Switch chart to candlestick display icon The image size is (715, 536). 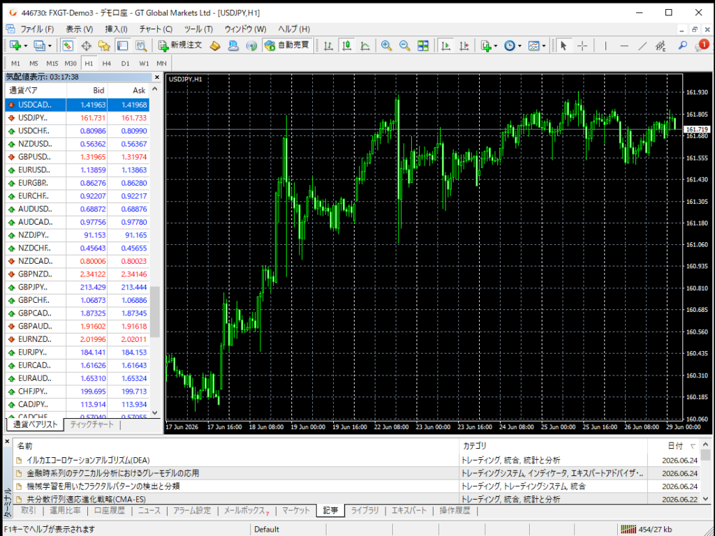coord(346,45)
